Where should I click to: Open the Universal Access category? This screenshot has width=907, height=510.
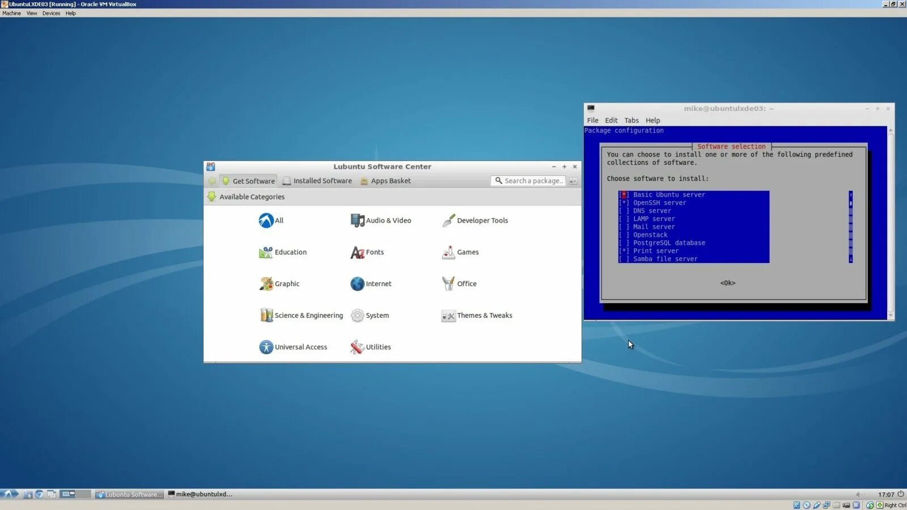[x=293, y=347]
